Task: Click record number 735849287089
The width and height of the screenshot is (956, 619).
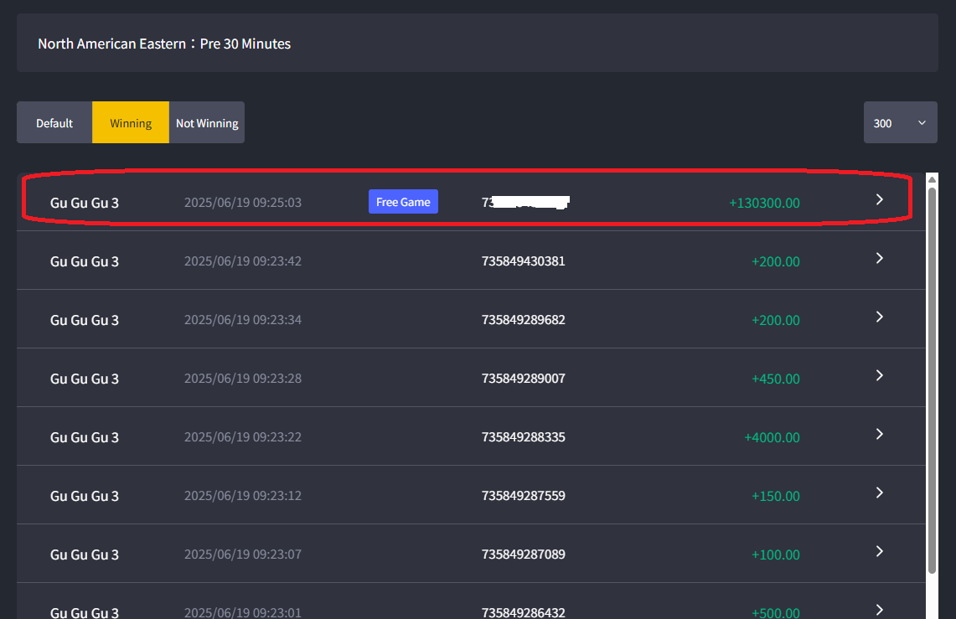Action: coord(523,554)
